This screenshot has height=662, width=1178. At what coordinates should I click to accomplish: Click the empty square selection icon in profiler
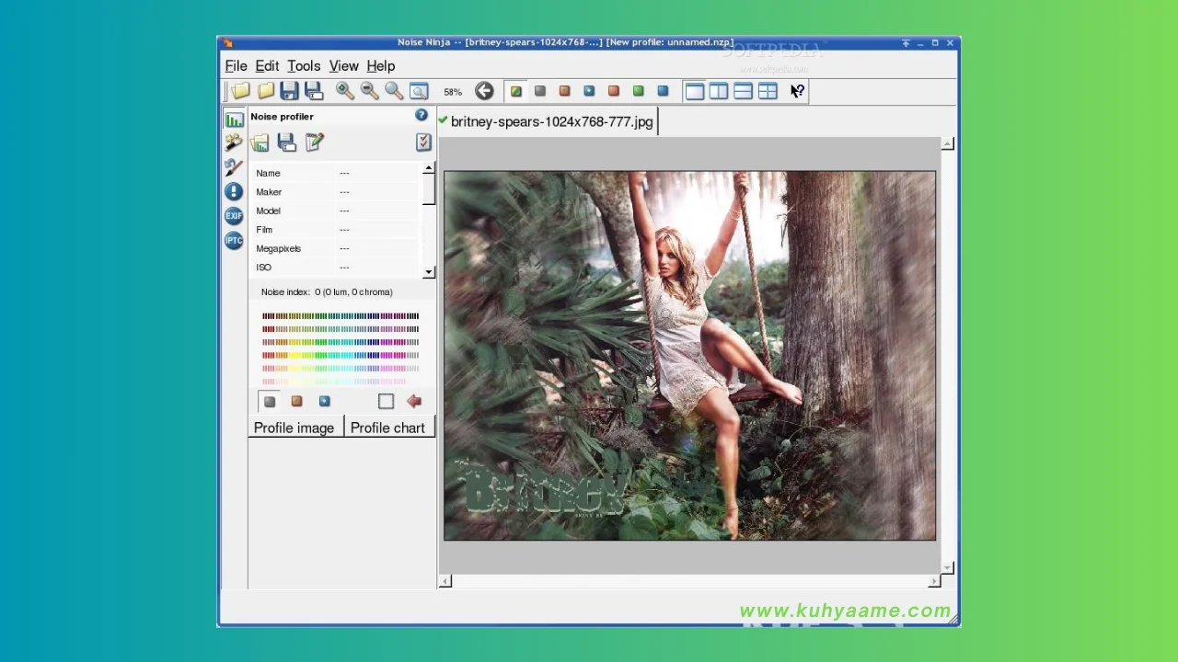coord(386,401)
